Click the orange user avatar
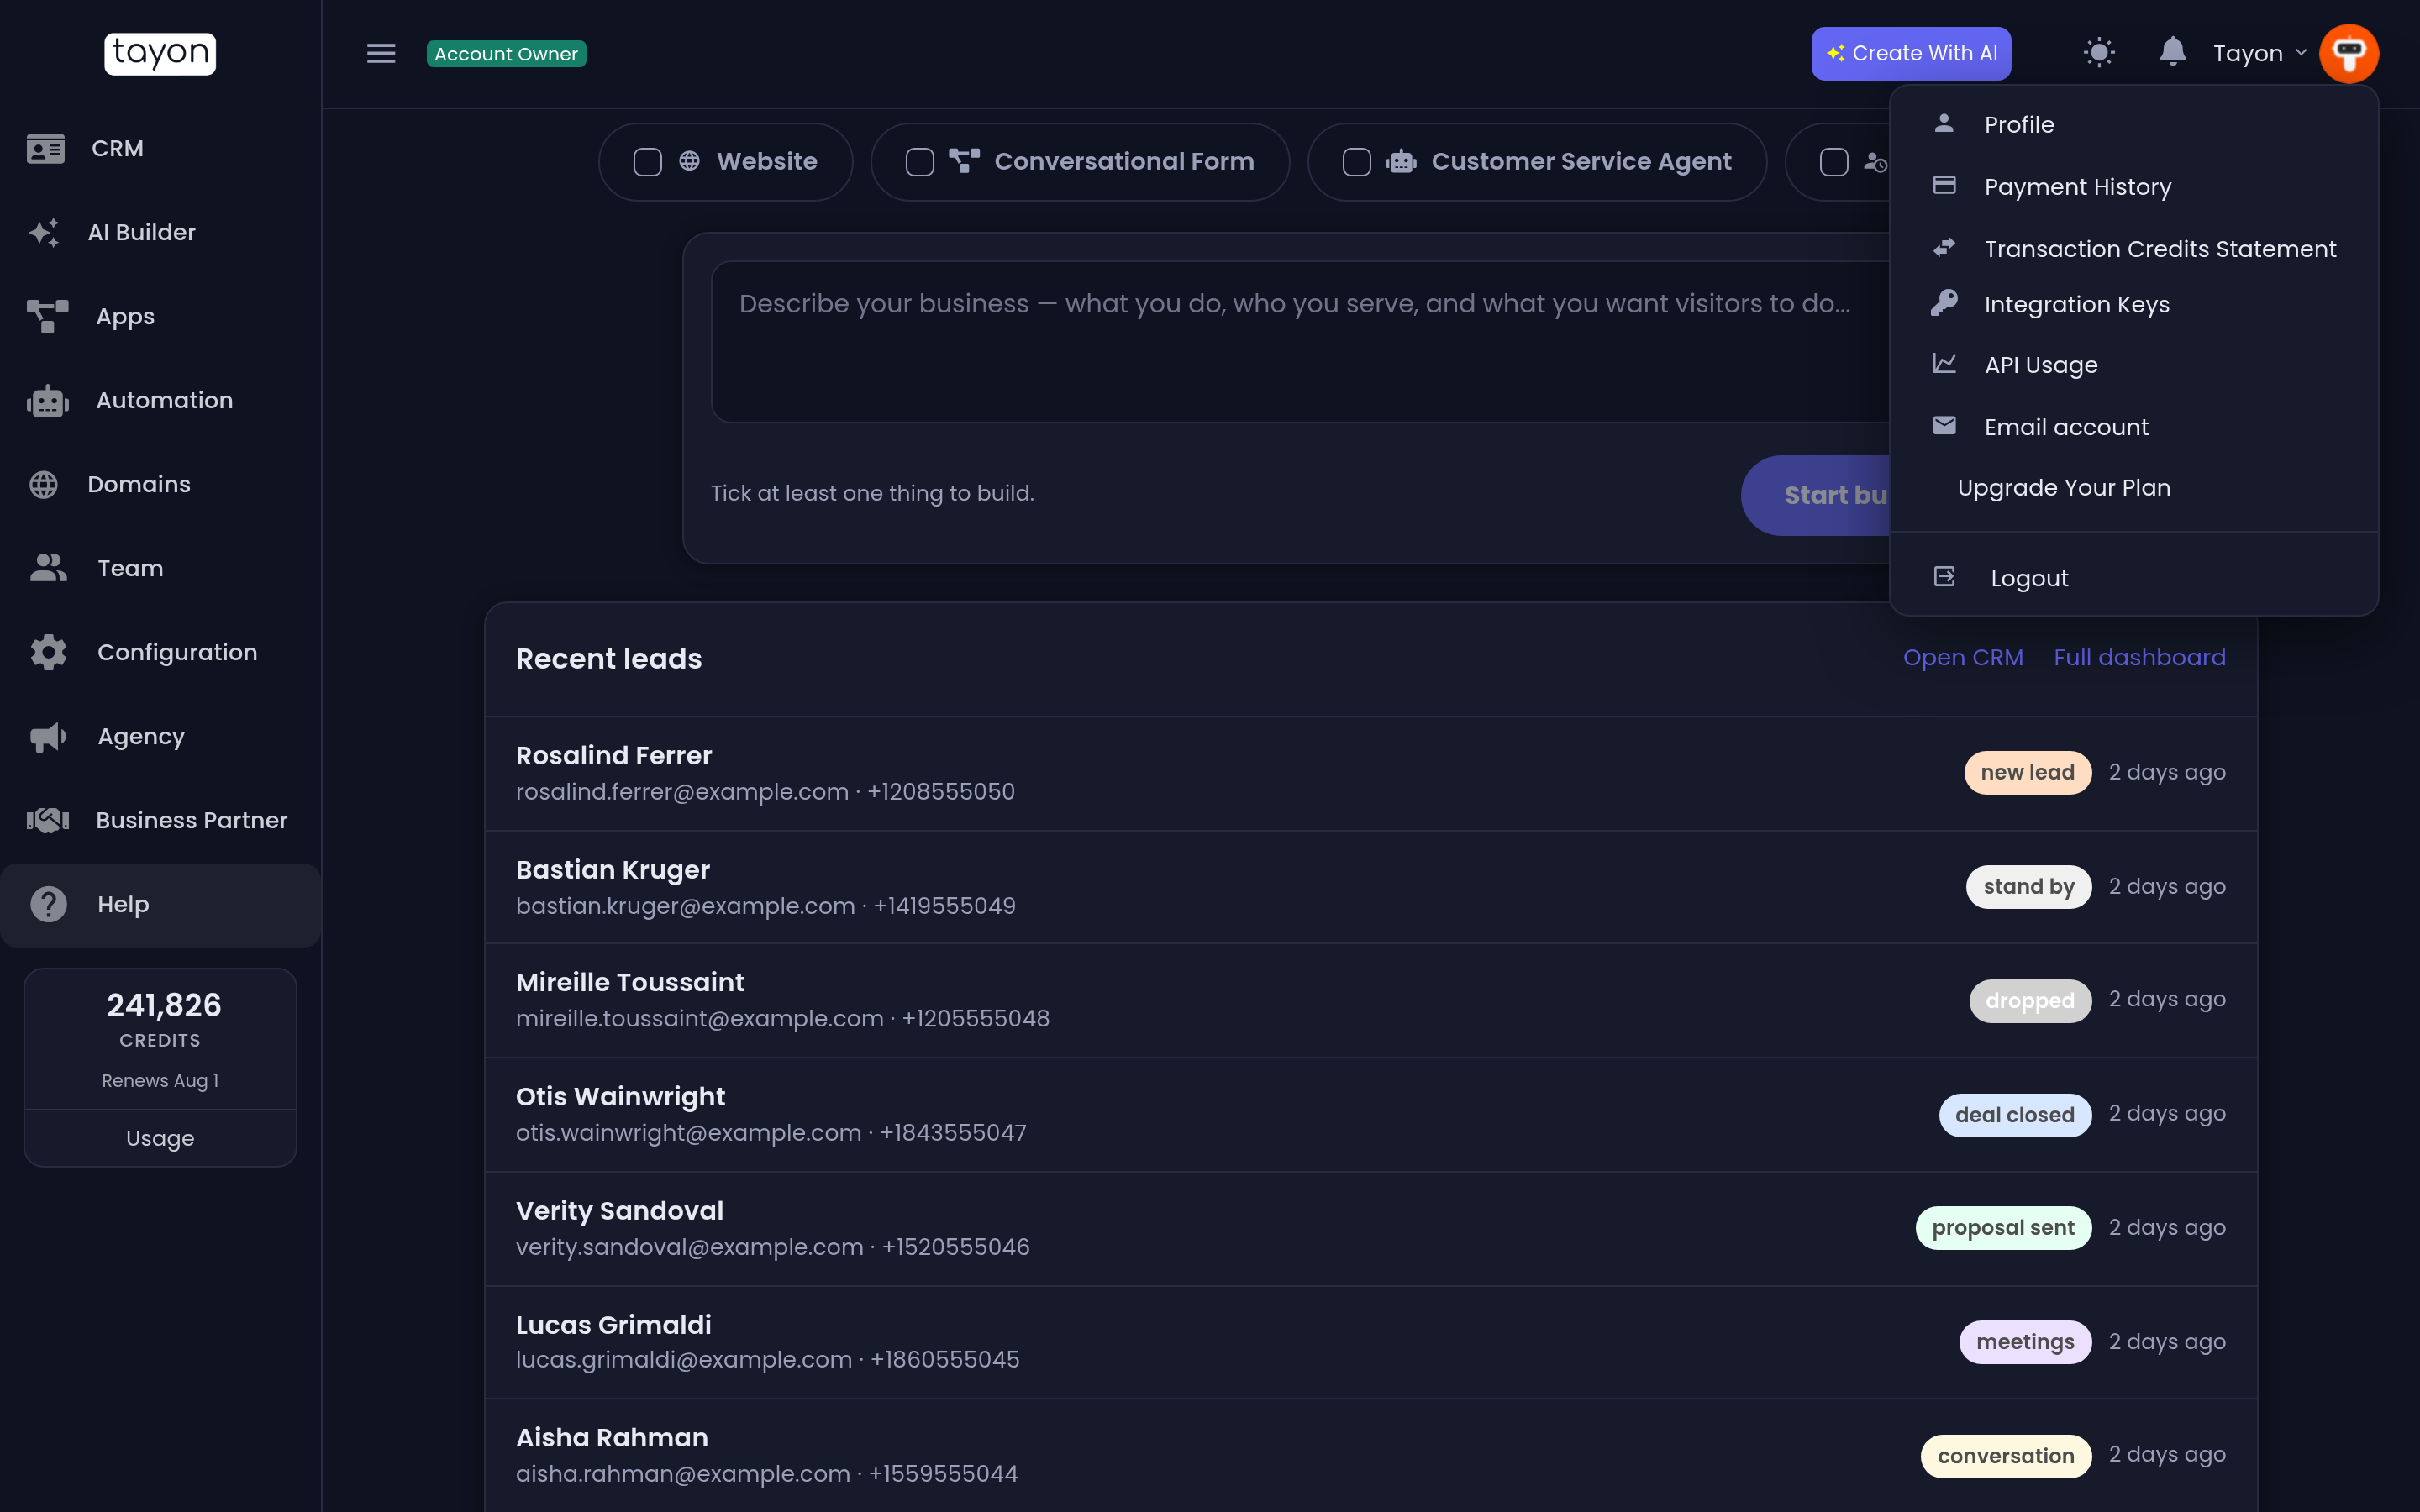This screenshot has width=2420, height=1512. pyautogui.click(x=2348, y=53)
